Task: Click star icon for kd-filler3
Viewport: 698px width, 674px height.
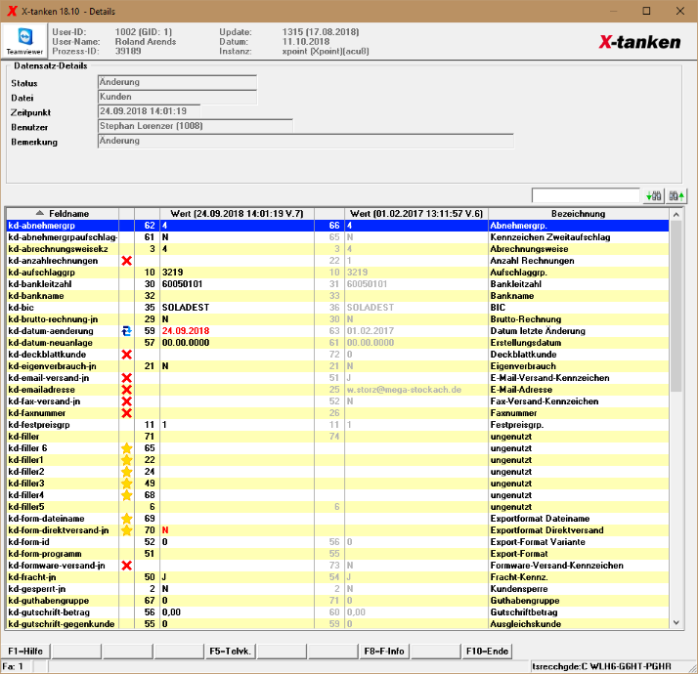Action: click(x=126, y=484)
